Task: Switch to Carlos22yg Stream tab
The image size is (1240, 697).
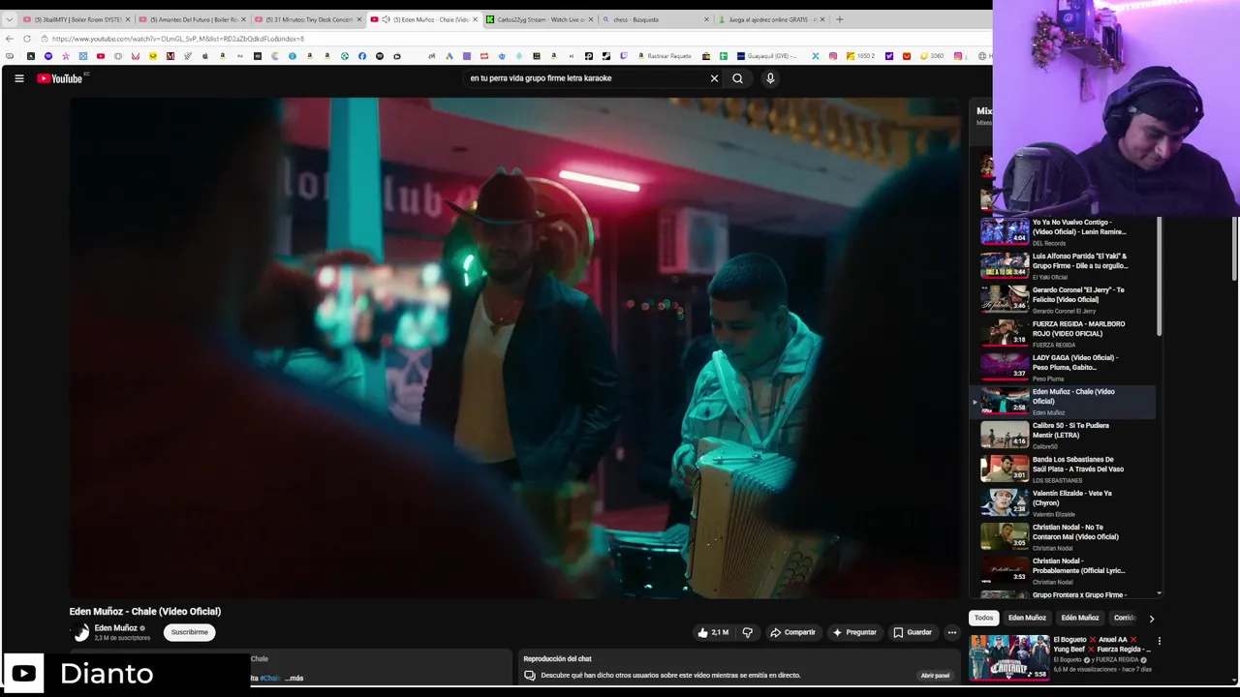Action: tap(540, 19)
